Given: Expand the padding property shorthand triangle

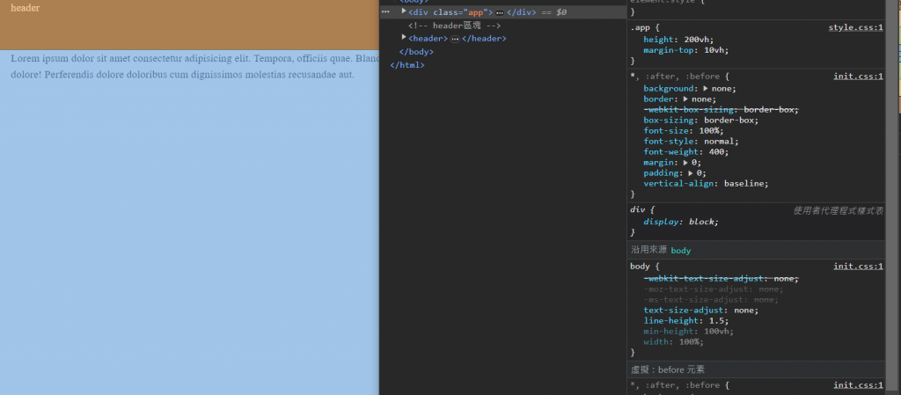Looking at the screenshot, I should coord(691,172).
